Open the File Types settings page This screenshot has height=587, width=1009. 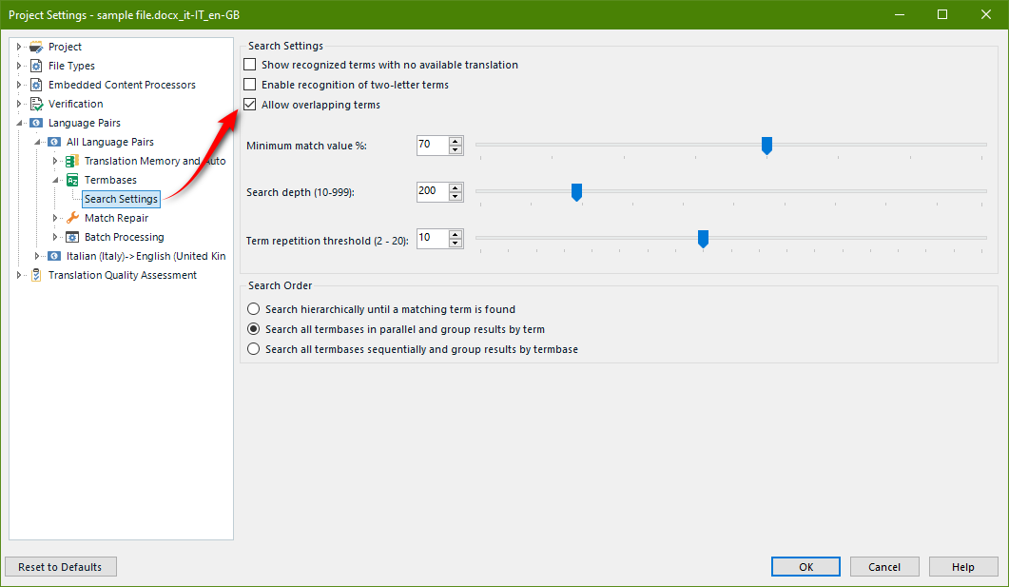[x=71, y=66]
